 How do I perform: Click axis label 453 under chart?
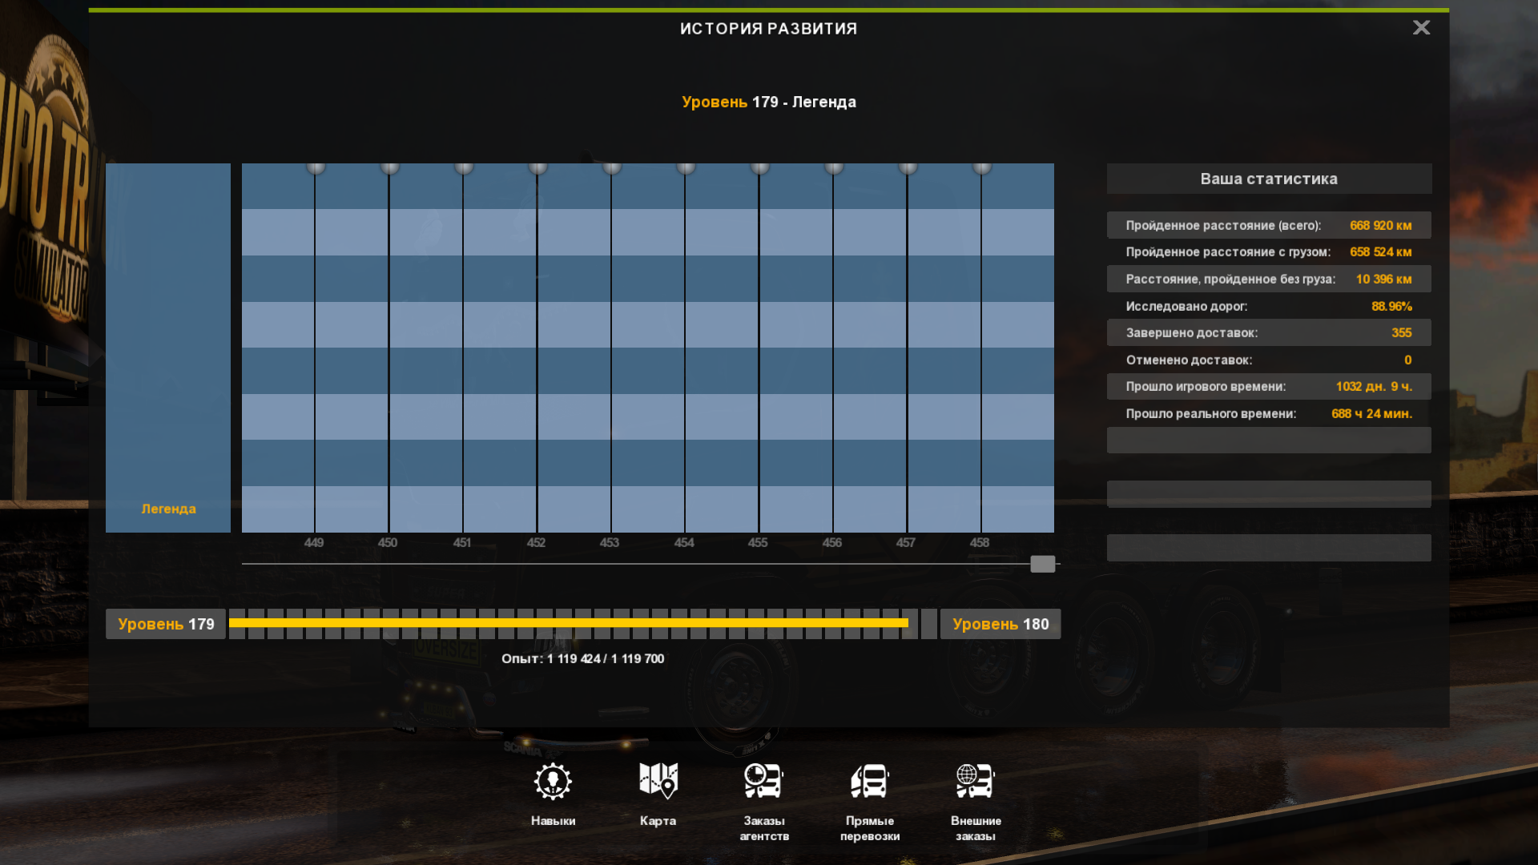610,542
